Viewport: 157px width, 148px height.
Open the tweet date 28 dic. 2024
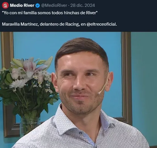(x=83, y=5)
